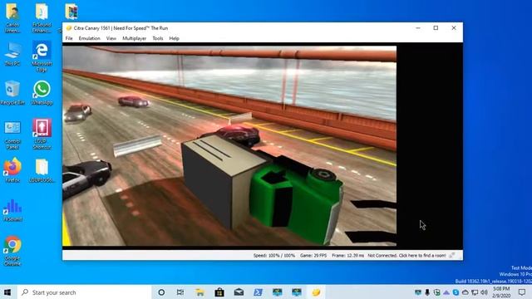Select the colorful folder icon beside the Citra window
This screenshot has height=299, width=532.
[71, 12]
